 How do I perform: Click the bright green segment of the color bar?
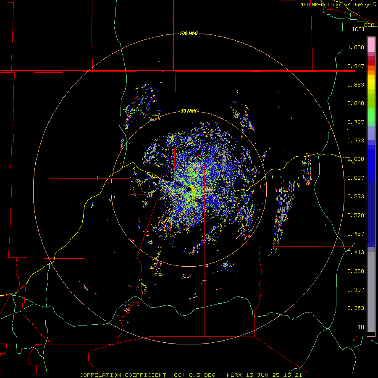pos(371,115)
